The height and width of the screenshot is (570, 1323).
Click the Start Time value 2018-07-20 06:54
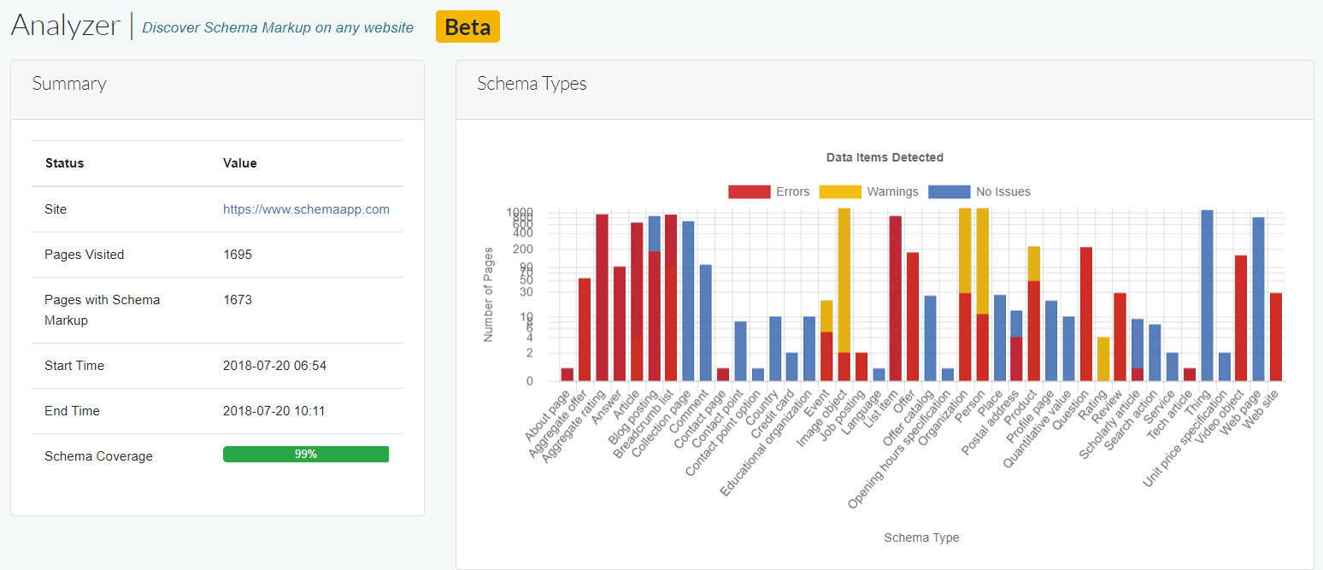(274, 366)
